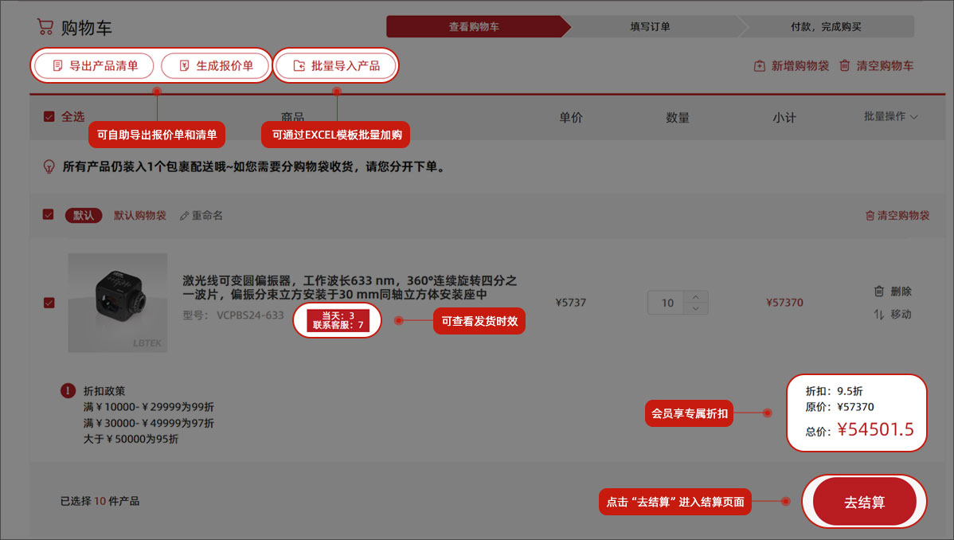The image size is (954, 540).
Task: Select the 查看购物车 step tab
Action: click(x=474, y=27)
